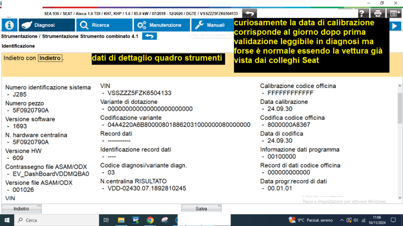Click the taskbar clock showing 11:06
403x226 pixels.
tap(377, 220)
